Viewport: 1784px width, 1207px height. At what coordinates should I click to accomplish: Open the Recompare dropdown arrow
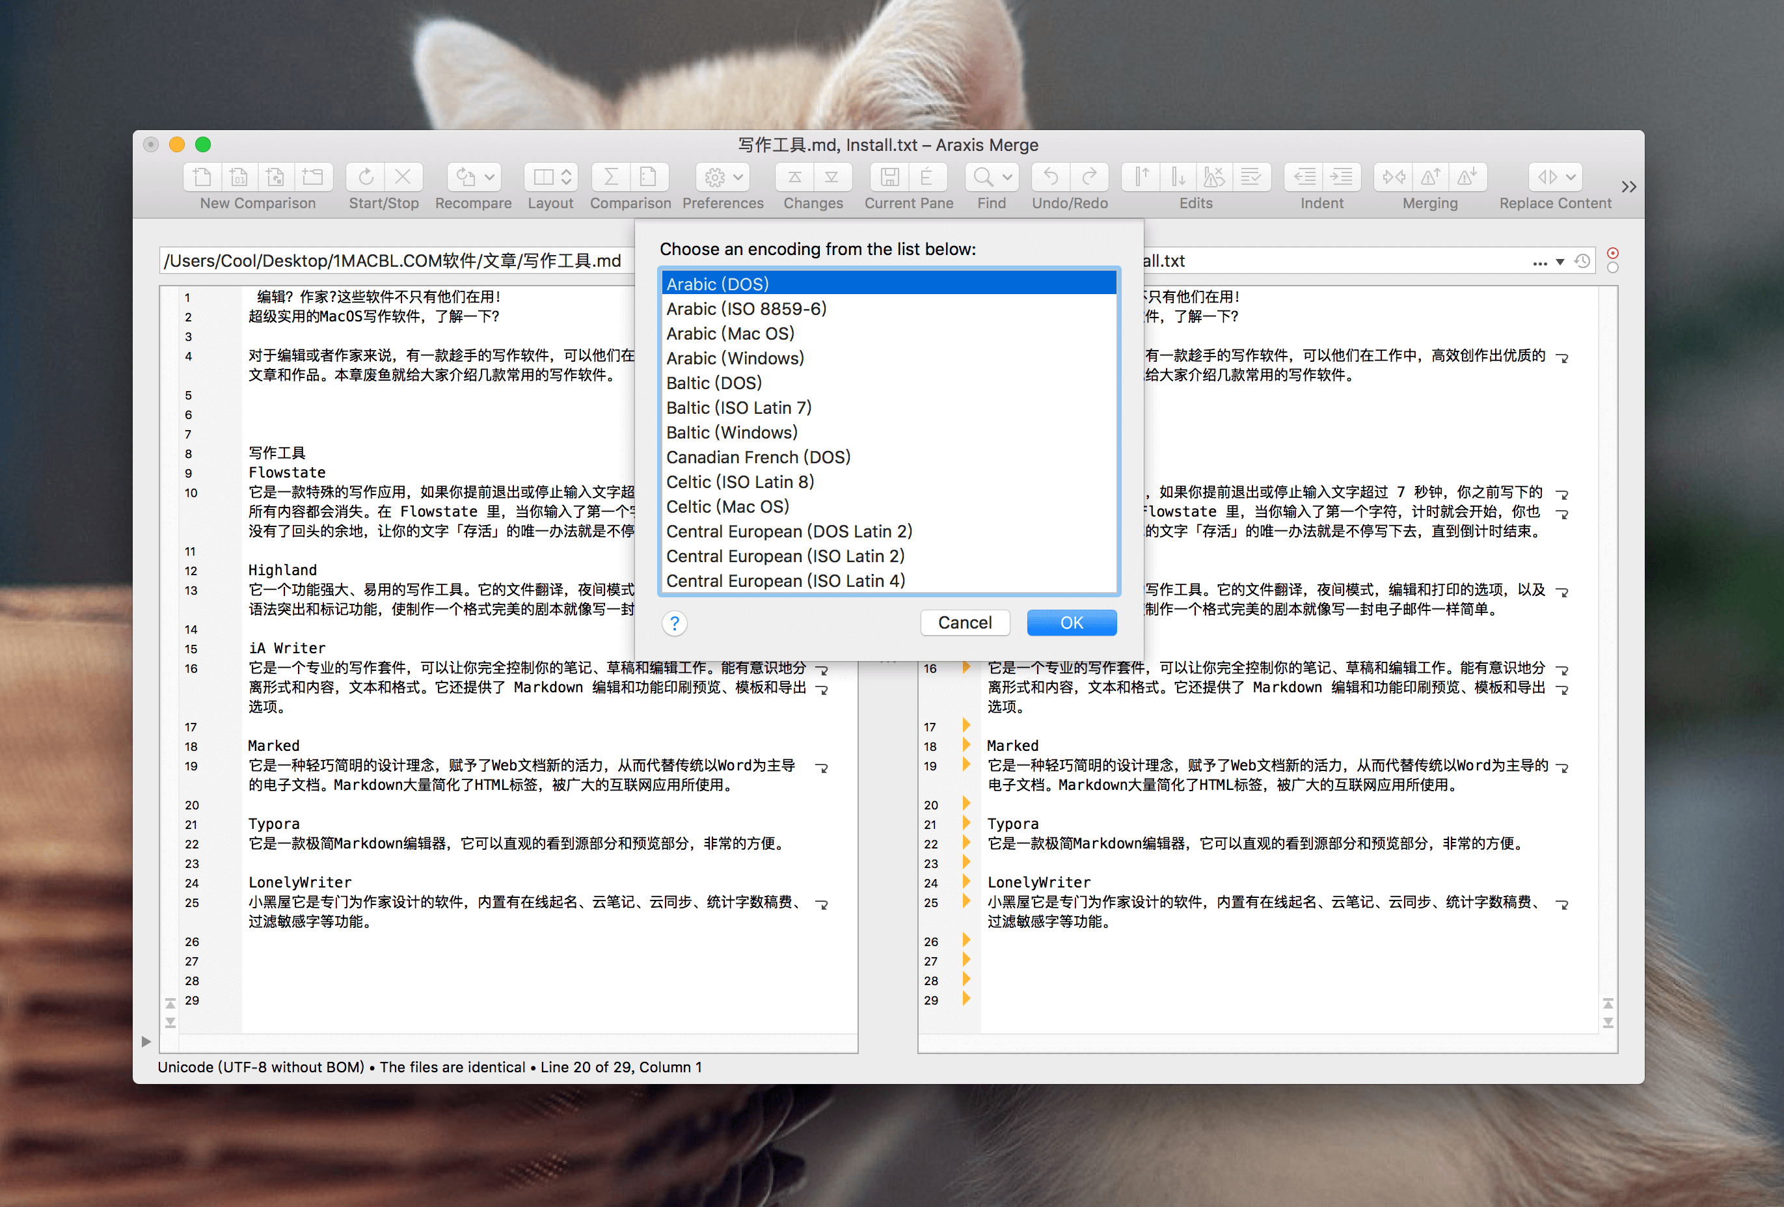click(x=490, y=178)
